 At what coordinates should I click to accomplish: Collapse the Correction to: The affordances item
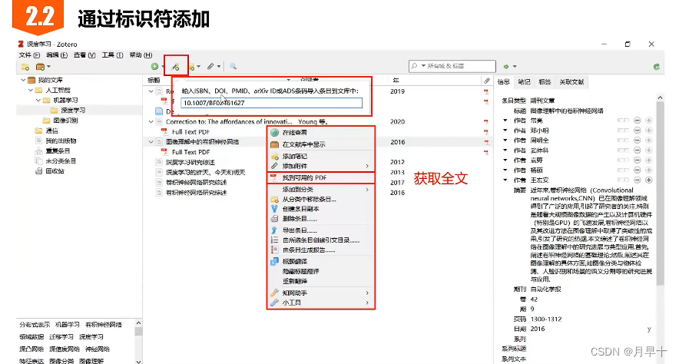tap(151, 121)
